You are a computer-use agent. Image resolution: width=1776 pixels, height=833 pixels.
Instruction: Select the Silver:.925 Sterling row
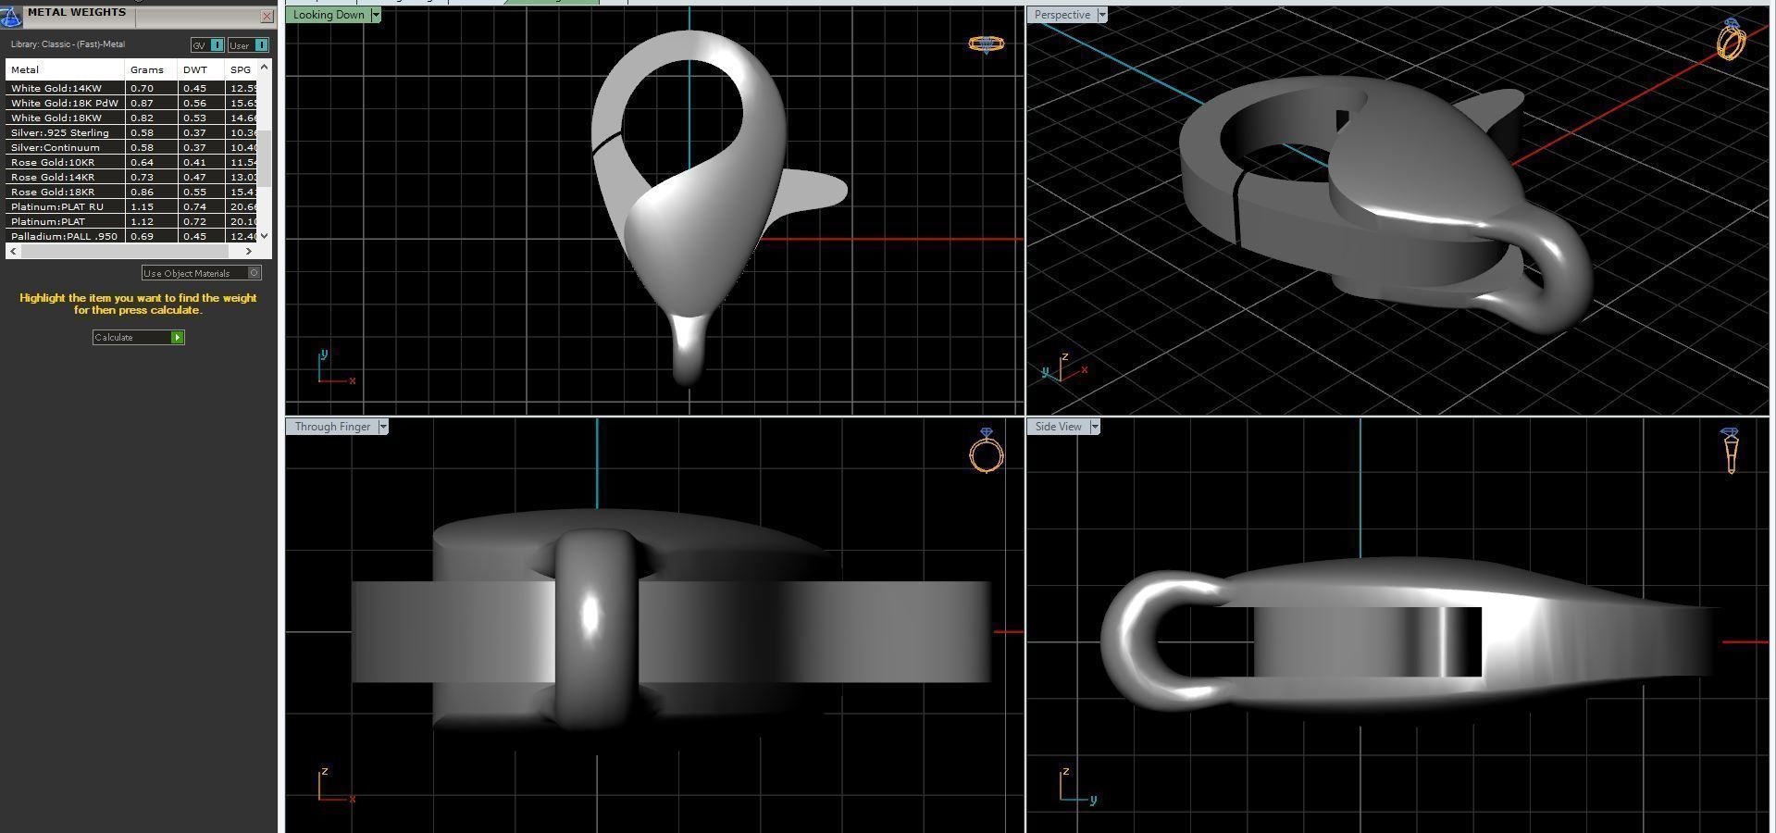point(132,132)
